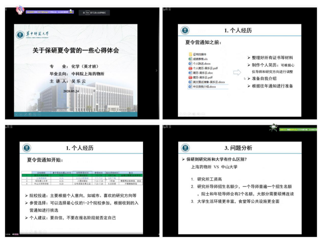Click the next slide arrow on title slide toolbar
Screen dimensions: 322x242
(21, 114)
